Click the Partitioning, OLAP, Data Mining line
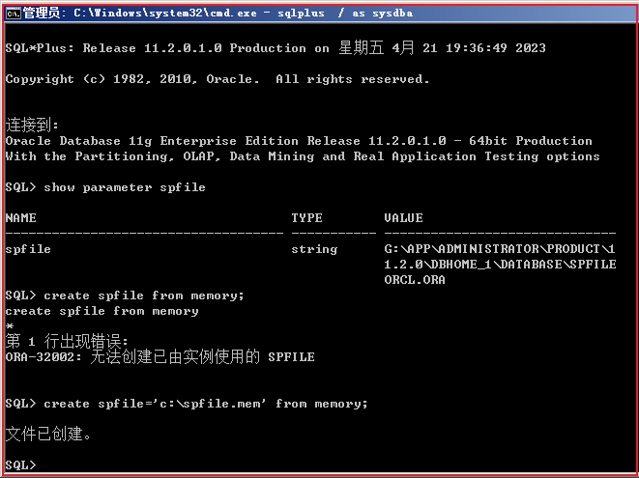This screenshot has width=639, height=478. (x=303, y=156)
